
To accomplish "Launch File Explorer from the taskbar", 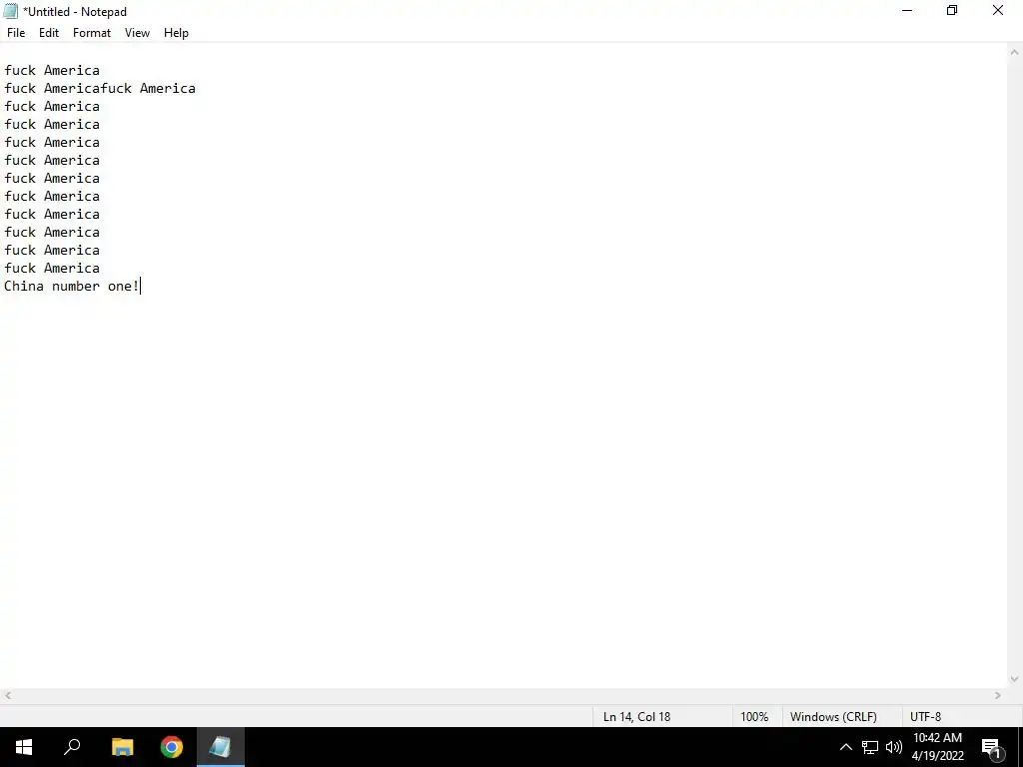I will tap(122, 747).
